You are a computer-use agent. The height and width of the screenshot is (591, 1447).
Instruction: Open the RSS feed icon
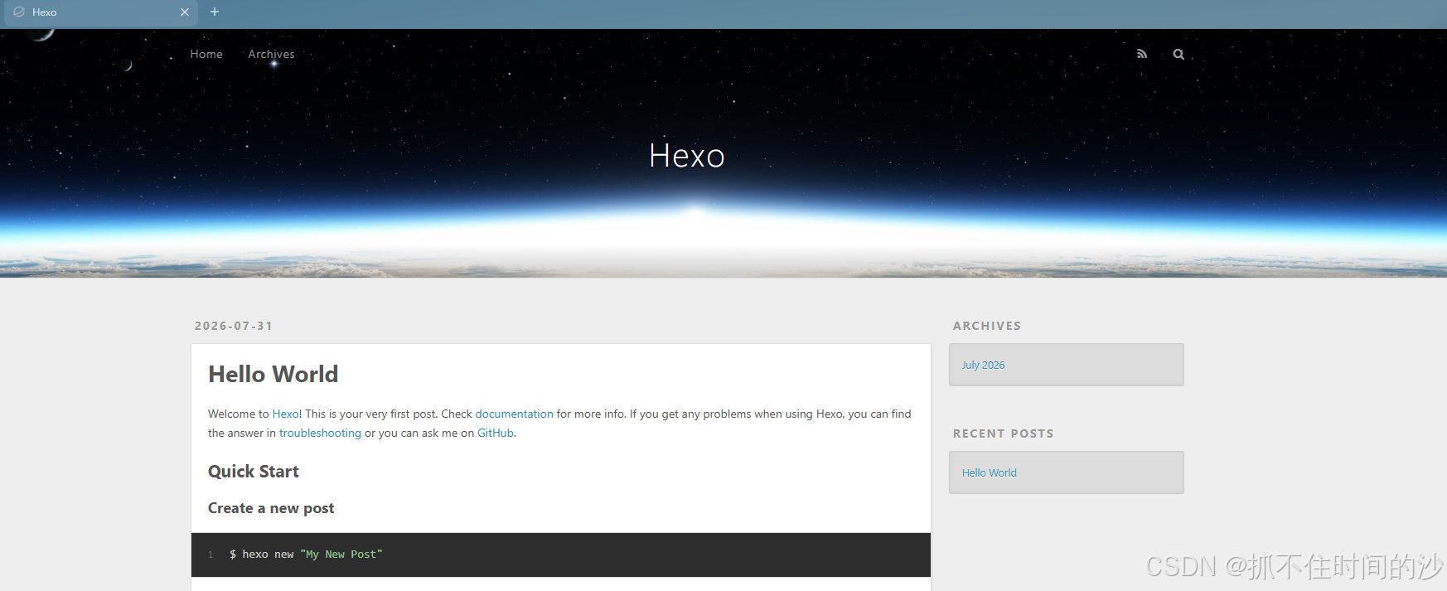click(x=1141, y=54)
